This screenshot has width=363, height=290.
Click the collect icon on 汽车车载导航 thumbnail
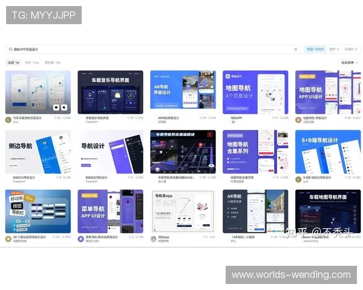tap(64, 108)
